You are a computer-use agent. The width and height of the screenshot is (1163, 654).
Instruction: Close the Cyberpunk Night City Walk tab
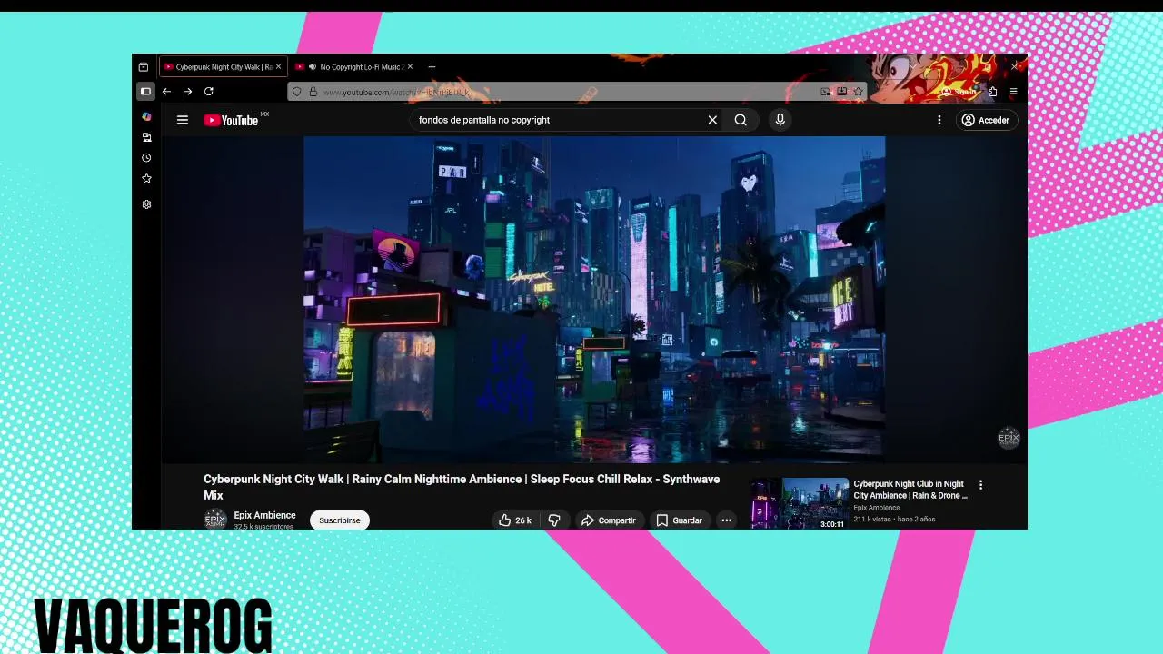click(279, 67)
